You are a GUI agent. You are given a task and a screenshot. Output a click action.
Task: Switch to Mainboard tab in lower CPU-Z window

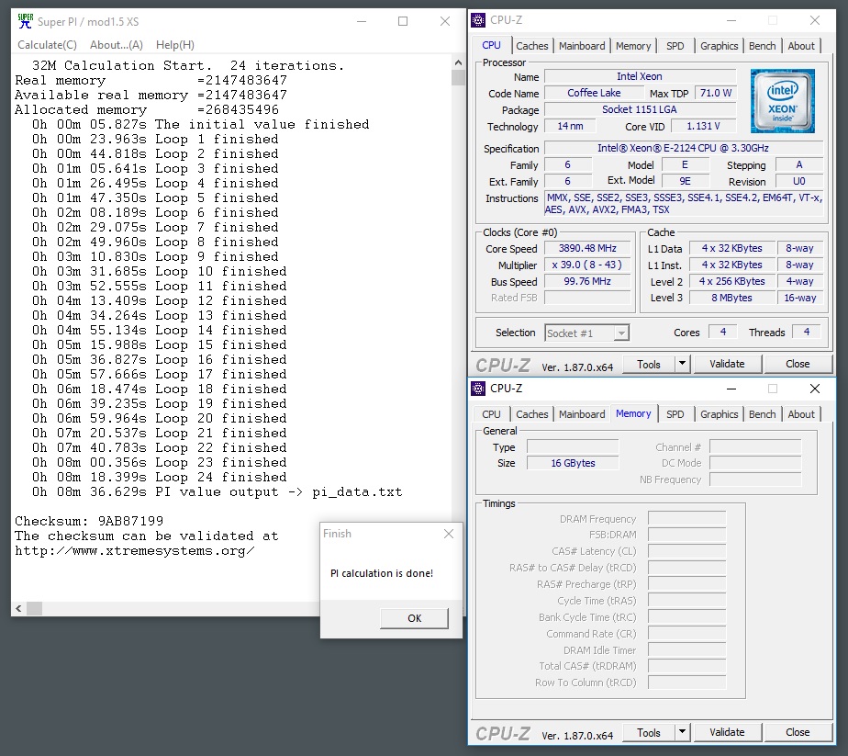[582, 414]
